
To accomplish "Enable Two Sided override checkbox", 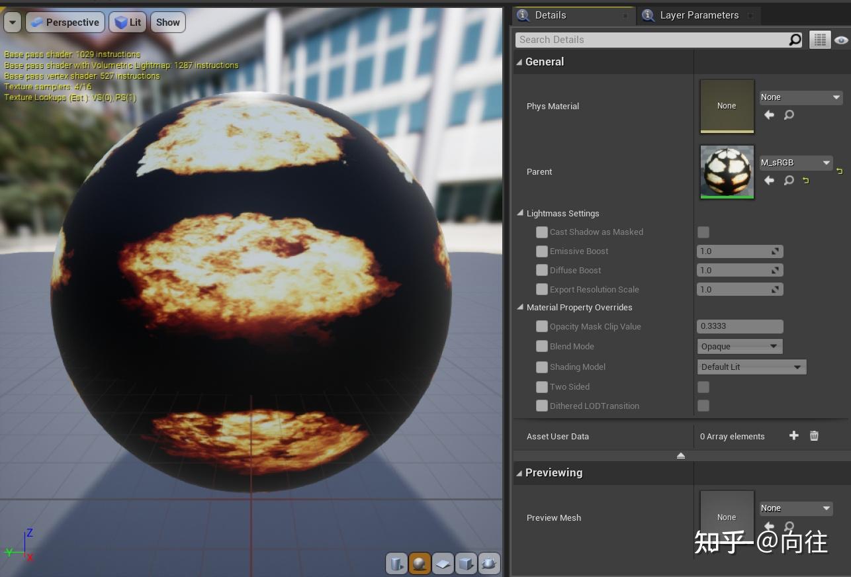I will pyautogui.click(x=542, y=386).
